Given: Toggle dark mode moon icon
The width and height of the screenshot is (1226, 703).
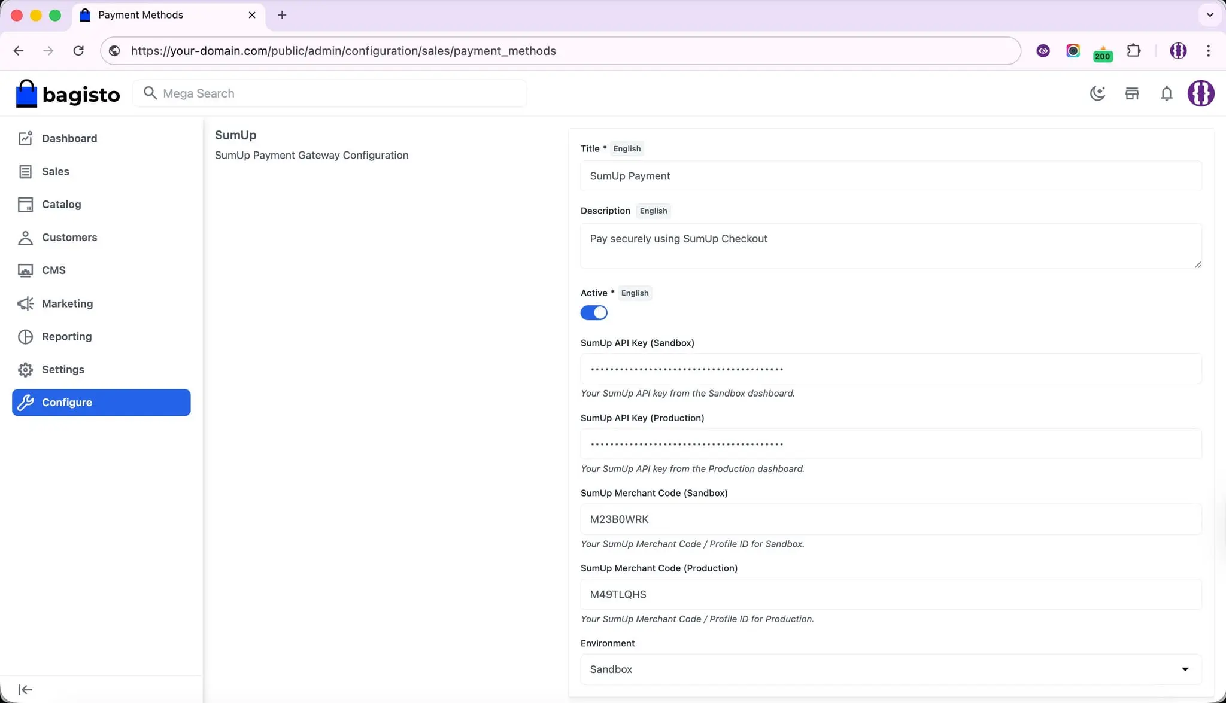Looking at the screenshot, I should [1097, 93].
